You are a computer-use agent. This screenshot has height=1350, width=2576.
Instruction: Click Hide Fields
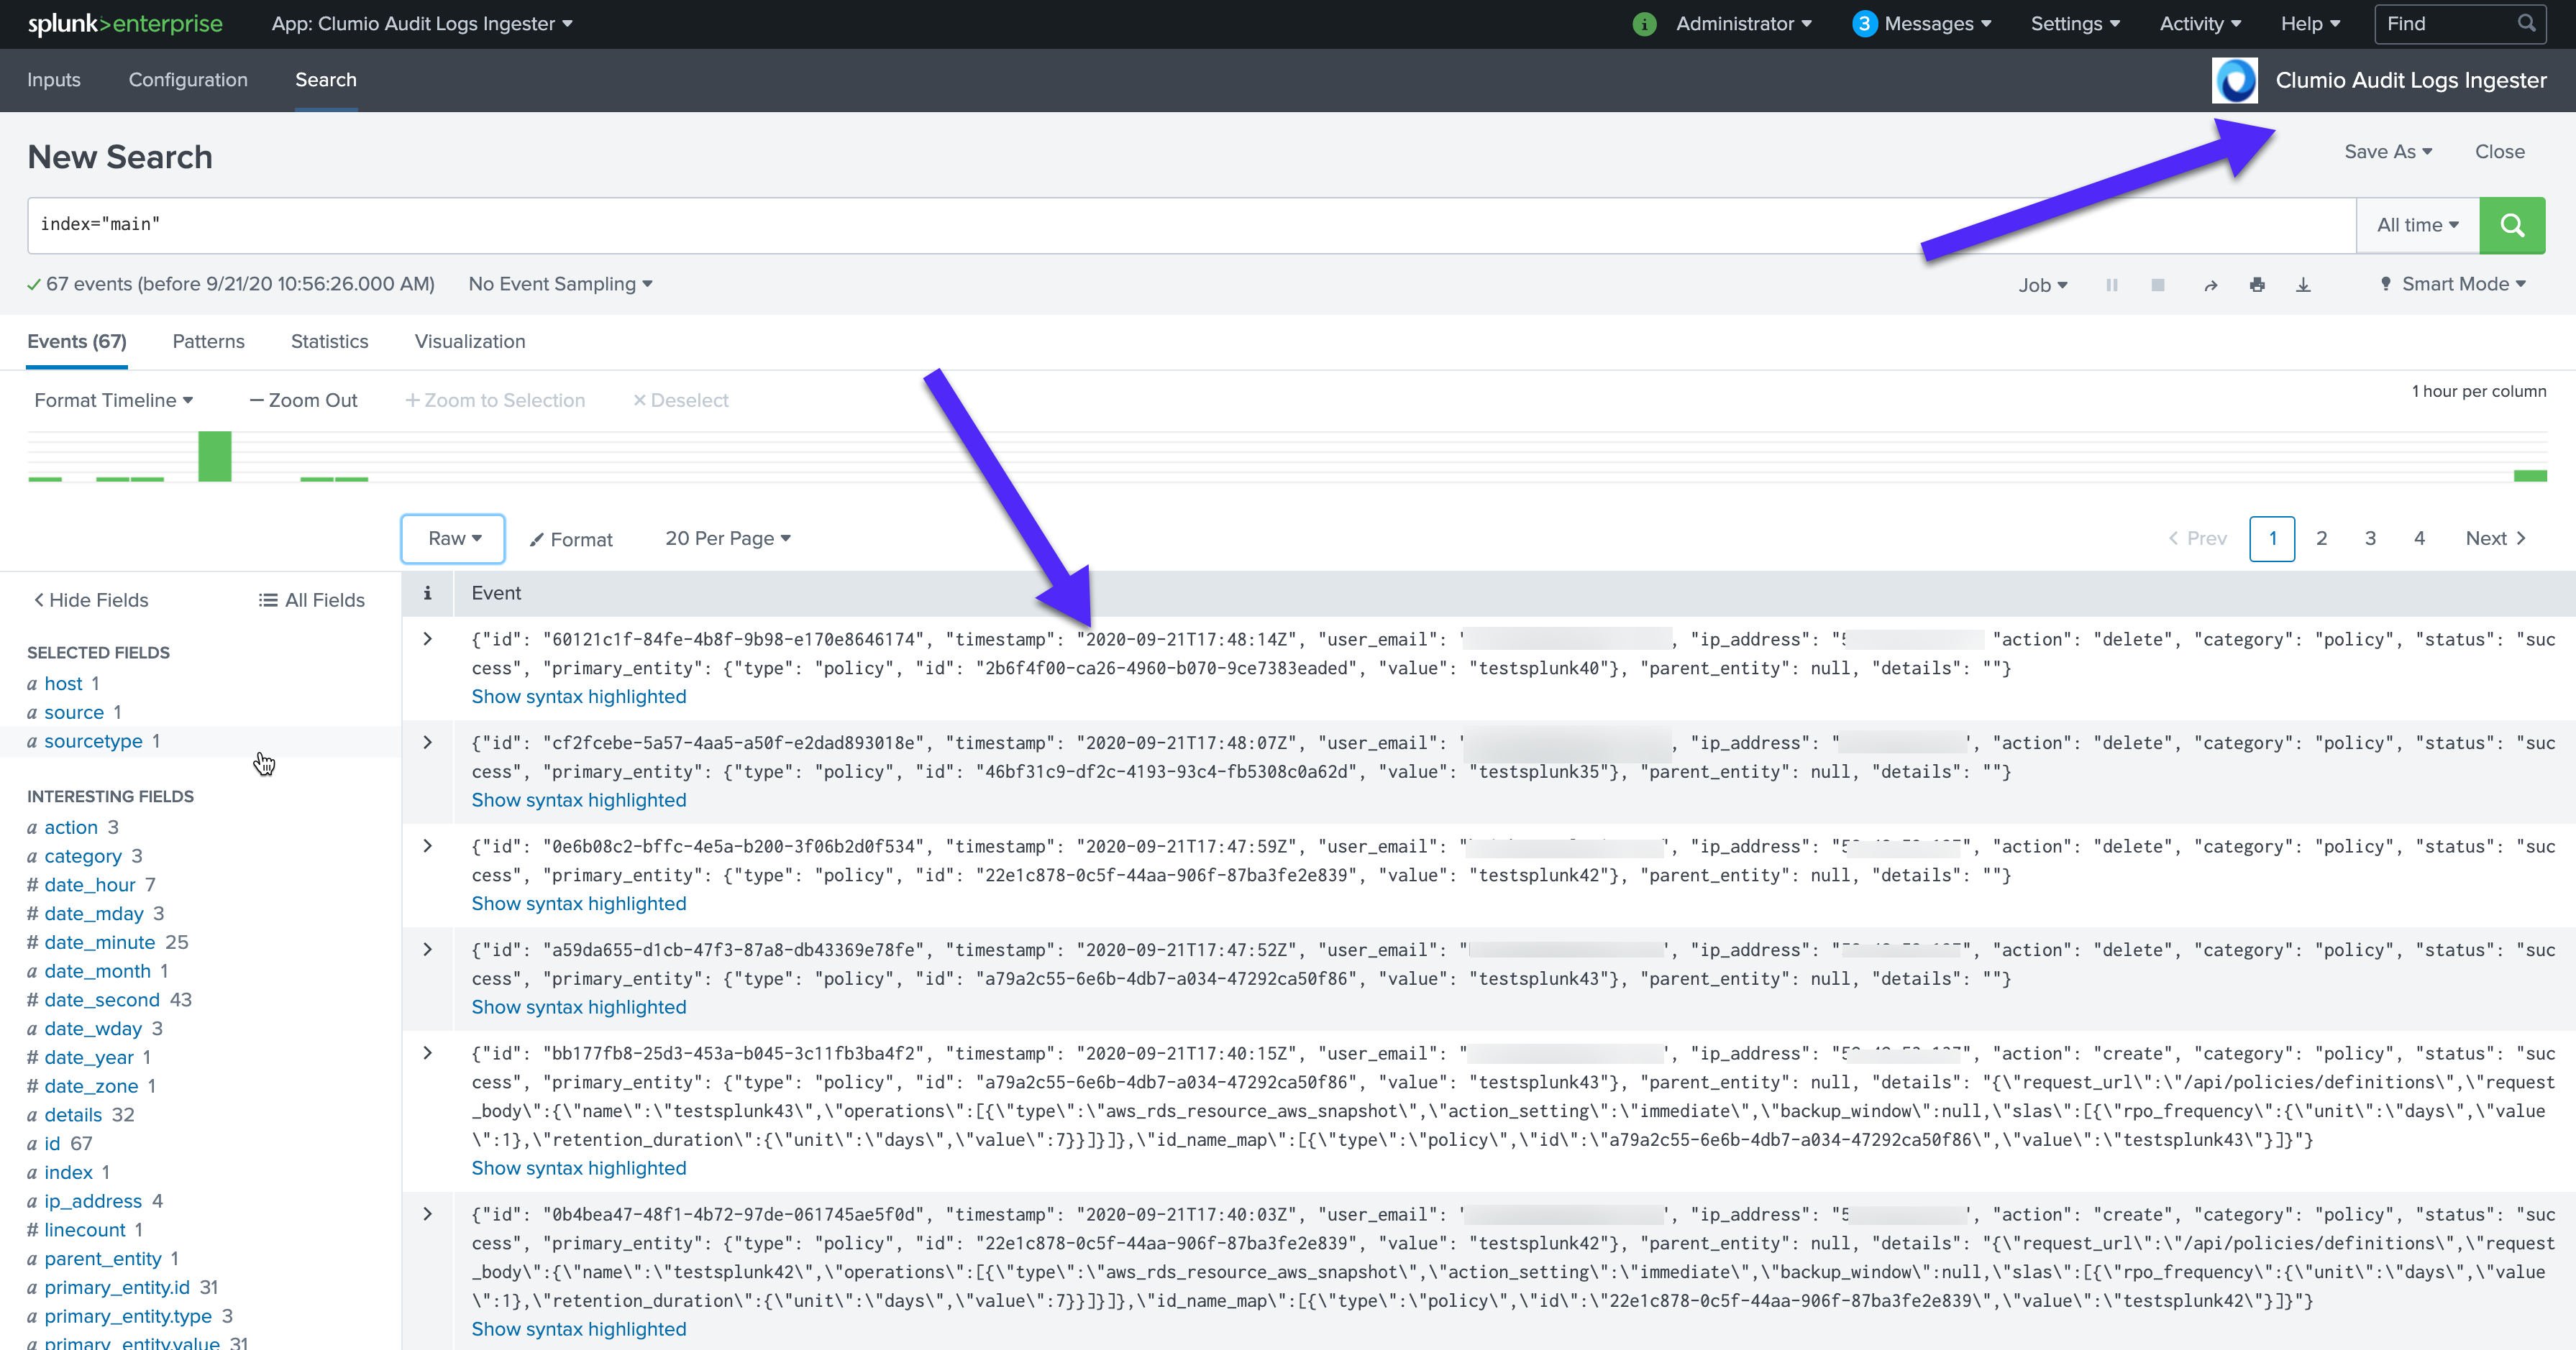click(x=91, y=600)
